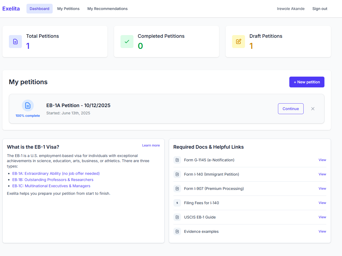Click the green checkmark Completed Petitions icon

[x=127, y=42]
